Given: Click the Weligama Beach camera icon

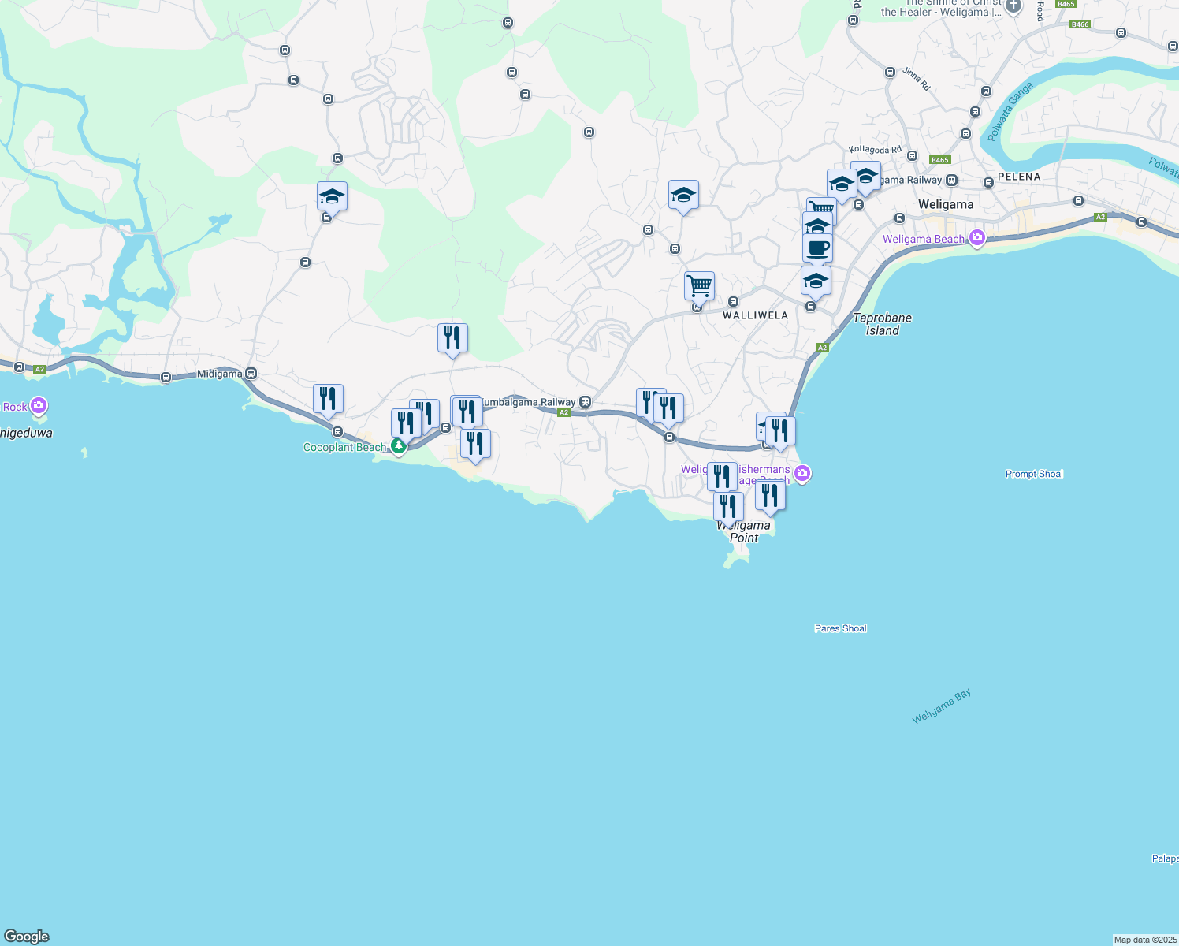Looking at the screenshot, I should coord(977,238).
